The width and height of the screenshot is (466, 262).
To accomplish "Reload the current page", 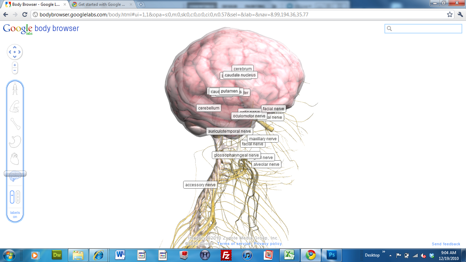I will 25,15.
